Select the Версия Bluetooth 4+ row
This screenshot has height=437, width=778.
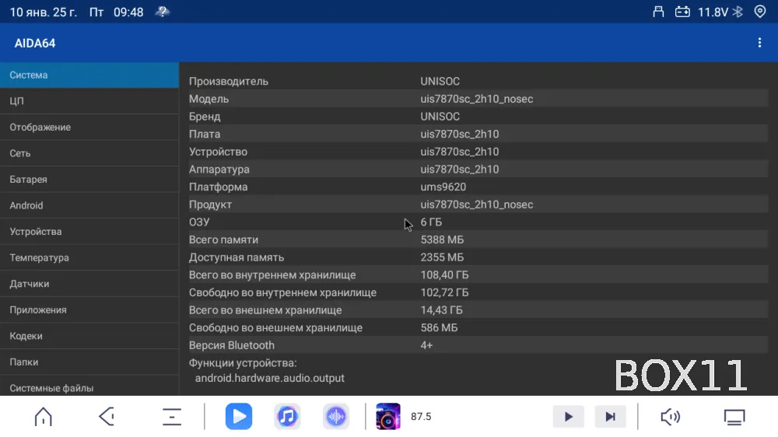[478, 345]
